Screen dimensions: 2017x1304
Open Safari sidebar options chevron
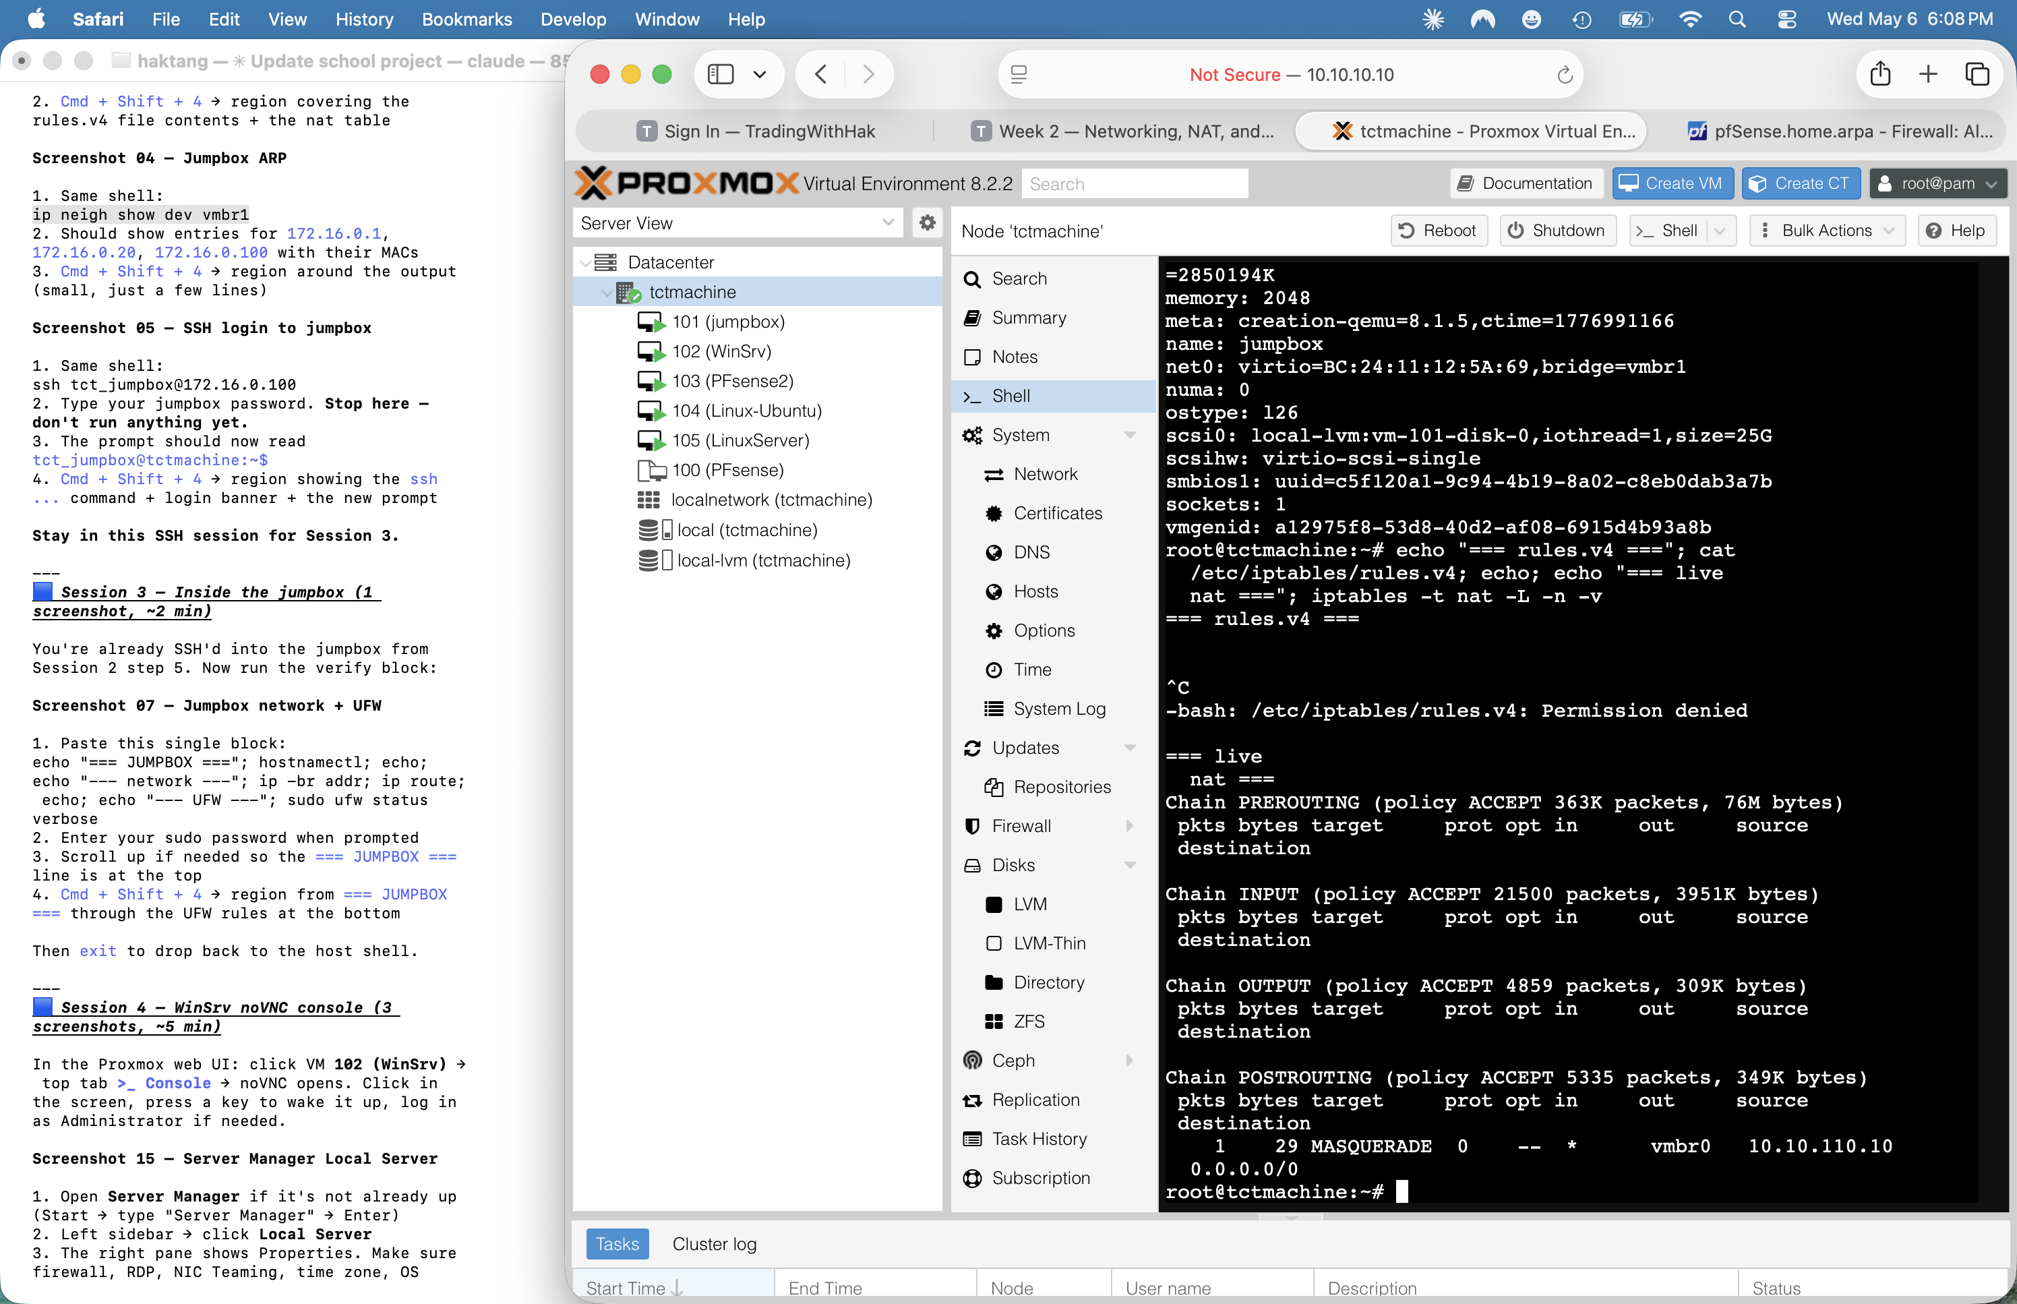tap(760, 75)
